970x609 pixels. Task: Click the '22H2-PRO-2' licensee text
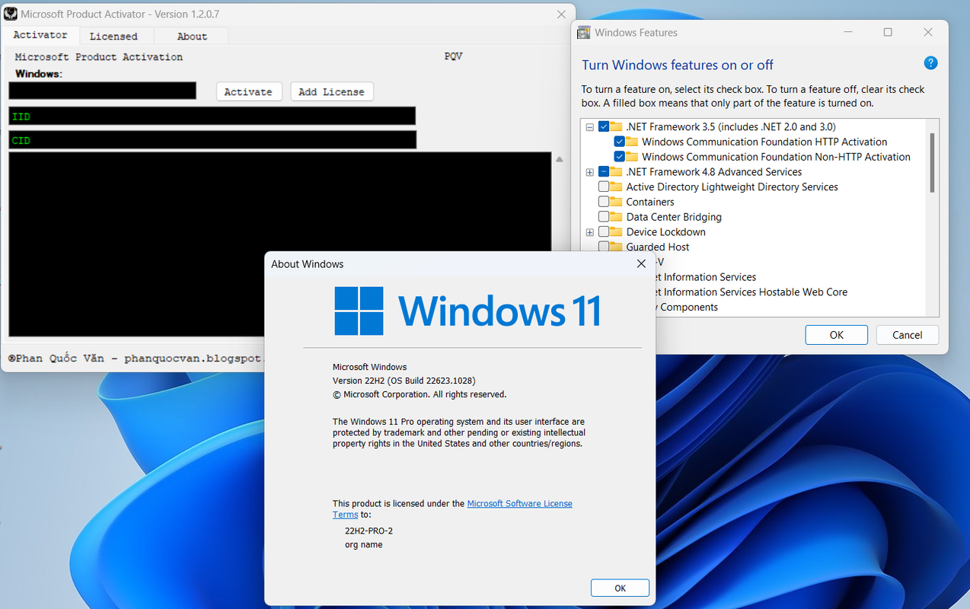click(x=369, y=531)
